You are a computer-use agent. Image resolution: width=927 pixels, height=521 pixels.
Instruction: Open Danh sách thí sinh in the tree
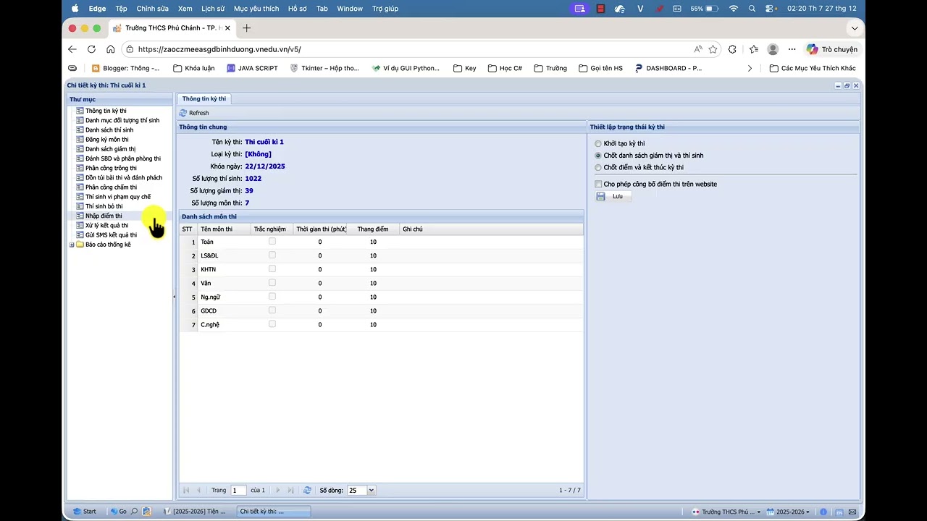[109, 130]
